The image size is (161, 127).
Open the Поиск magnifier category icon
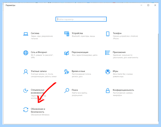(x=67, y=90)
